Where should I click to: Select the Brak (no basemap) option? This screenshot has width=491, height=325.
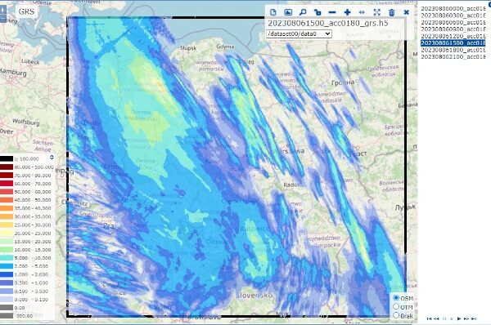click(x=396, y=315)
